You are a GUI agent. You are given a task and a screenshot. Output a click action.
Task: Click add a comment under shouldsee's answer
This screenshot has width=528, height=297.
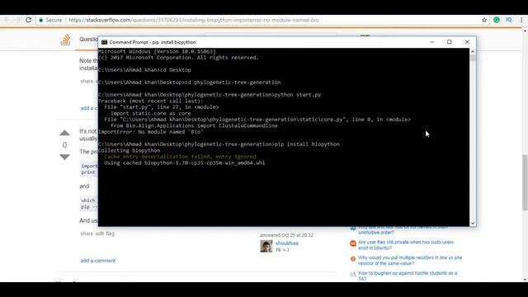pyautogui.click(x=98, y=261)
